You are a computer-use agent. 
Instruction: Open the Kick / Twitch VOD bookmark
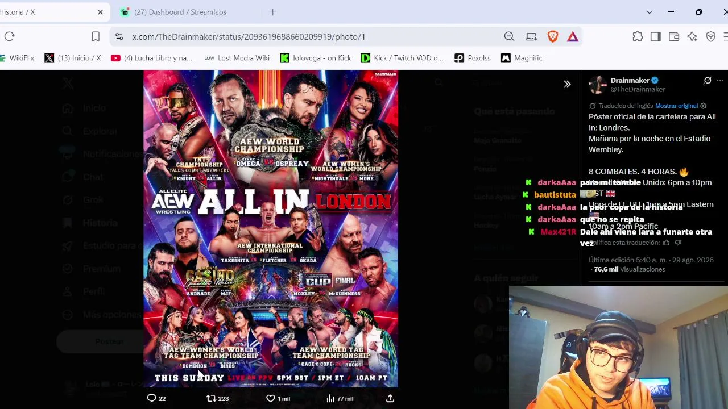click(x=402, y=58)
